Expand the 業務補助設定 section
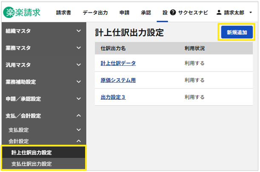Image resolution: width=260 pixels, height=172 pixels. (43, 82)
